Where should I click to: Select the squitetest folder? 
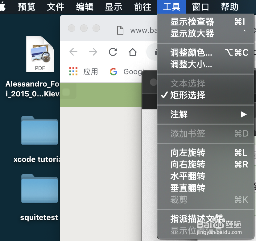tap(39, 188)
